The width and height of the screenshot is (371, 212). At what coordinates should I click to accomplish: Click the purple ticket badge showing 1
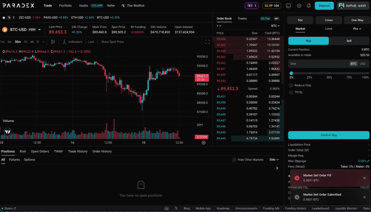point(252,6)
